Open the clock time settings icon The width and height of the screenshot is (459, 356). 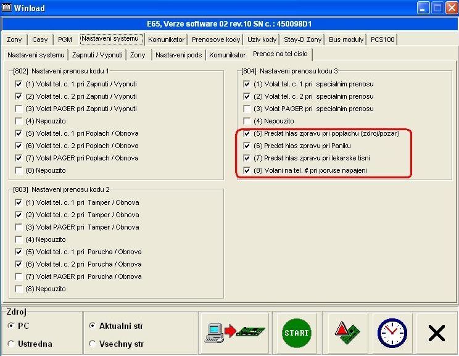pyautogui.click(x=392, y=333)
